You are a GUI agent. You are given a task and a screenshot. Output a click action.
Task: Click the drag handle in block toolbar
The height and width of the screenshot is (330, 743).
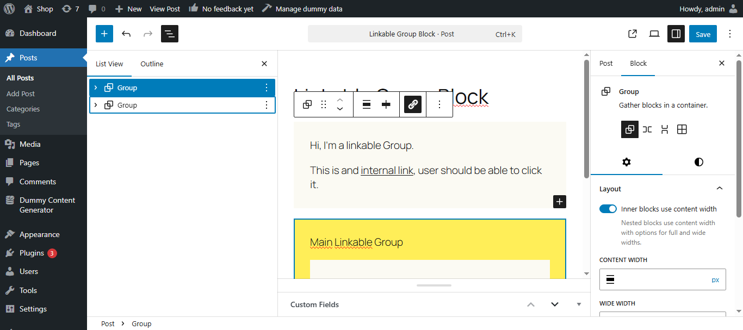(x=324, y=104)
